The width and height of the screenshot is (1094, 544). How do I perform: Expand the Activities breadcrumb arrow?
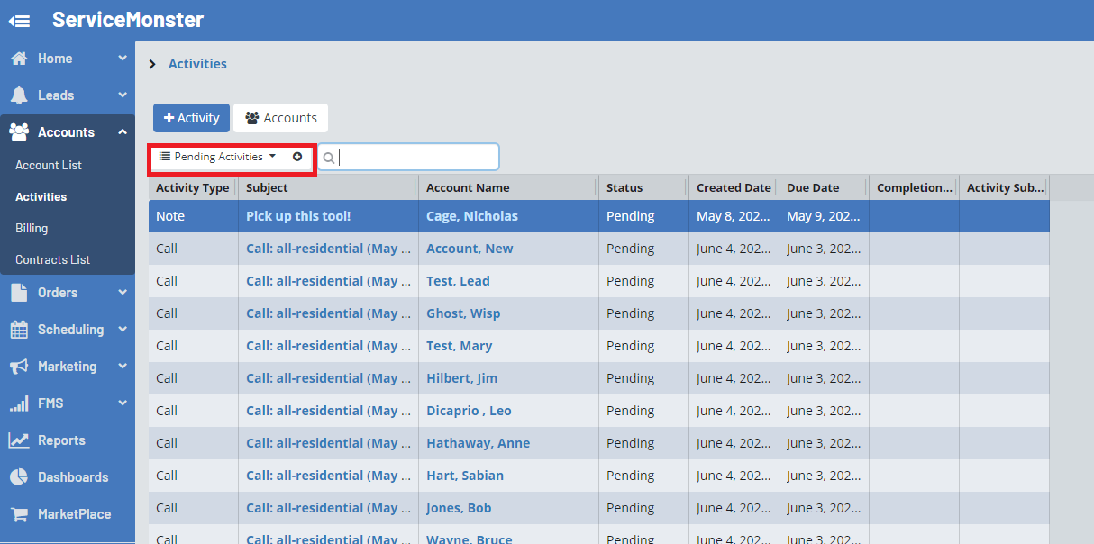(x=152, y=64)
